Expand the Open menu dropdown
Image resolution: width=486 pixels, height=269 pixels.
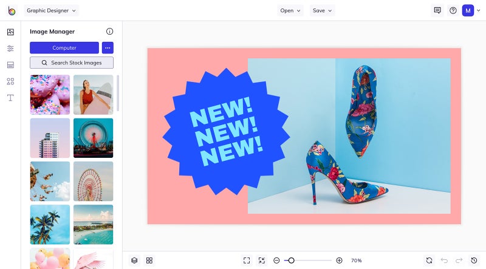[x=290, y=10]
